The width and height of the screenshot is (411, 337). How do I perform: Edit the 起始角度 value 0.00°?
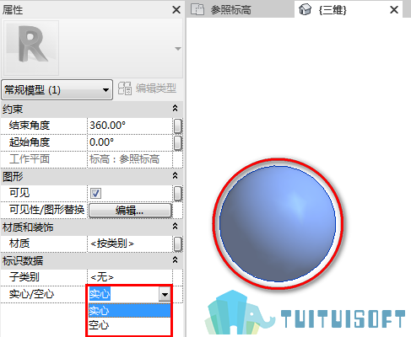click(x=130, y=142)
